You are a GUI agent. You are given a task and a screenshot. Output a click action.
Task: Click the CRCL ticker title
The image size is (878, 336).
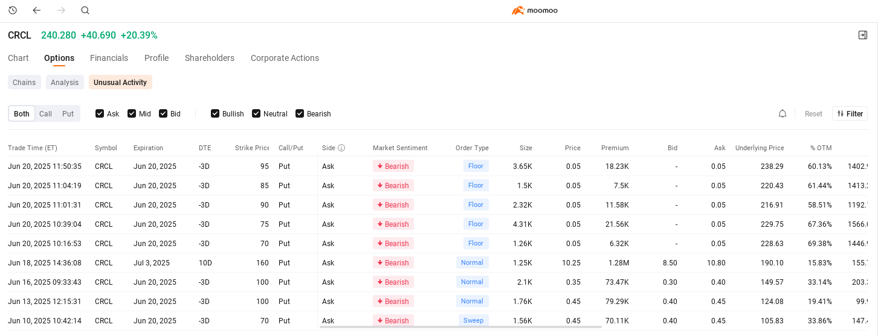pyautogui.click(x=19, y=36)
